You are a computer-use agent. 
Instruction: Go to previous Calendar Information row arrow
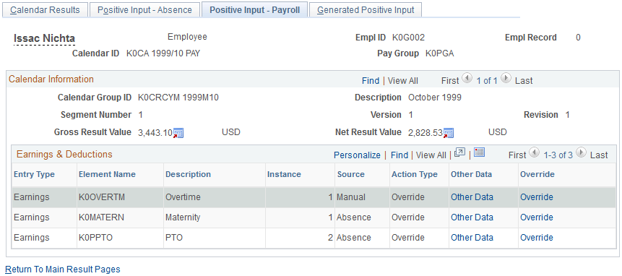(x=467, y=79)
